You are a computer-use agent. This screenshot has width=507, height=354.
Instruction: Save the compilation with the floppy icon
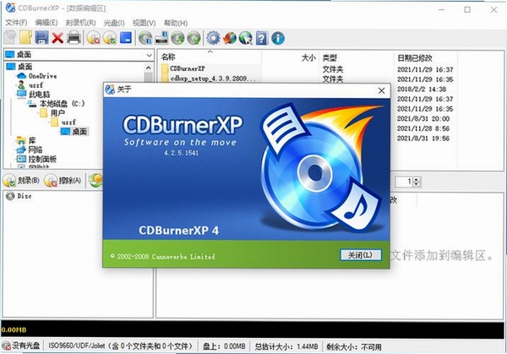[41, 38]
